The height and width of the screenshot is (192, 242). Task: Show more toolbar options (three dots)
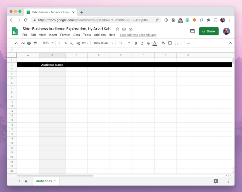[188, 43]
